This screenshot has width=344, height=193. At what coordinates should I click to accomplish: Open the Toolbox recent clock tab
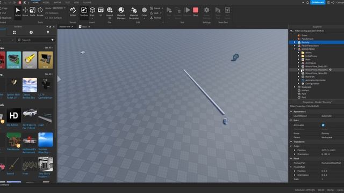[31, 32]
